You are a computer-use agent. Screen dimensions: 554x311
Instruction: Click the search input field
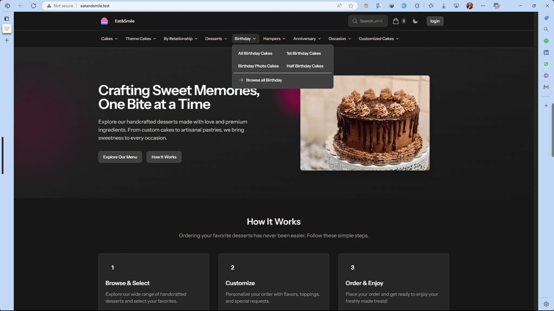pyautogui.click(x=368, y=21)
